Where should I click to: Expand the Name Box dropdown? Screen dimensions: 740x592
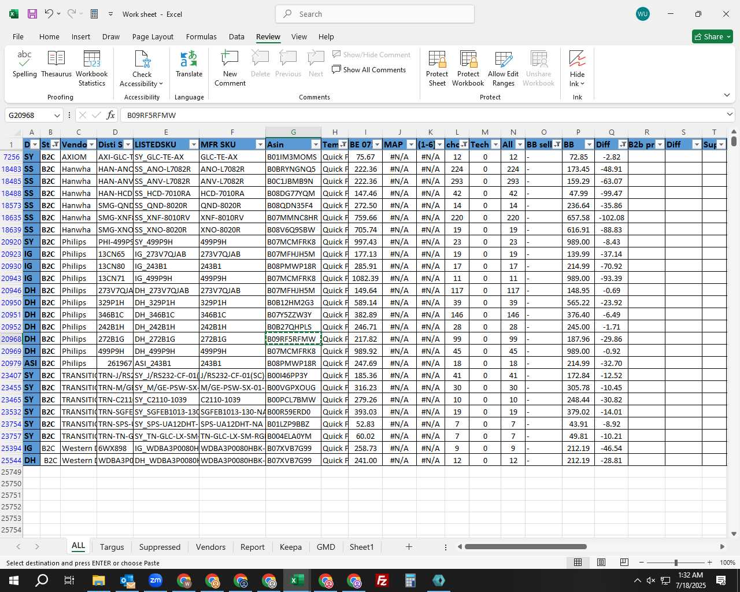click(x=57, y=115)
